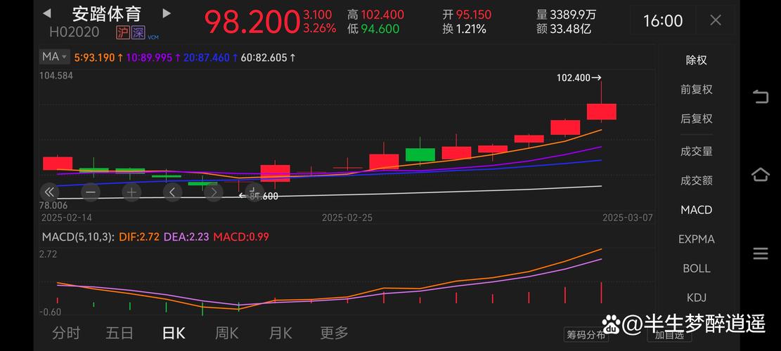Show the 成交额 turnover indicator
The height and width of the screenshot is (351, 781).
(x=697, y=180)
